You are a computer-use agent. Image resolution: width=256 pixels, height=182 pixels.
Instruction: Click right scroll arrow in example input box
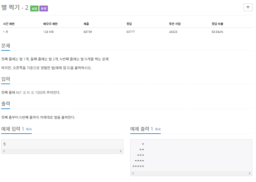pos(121,151)
